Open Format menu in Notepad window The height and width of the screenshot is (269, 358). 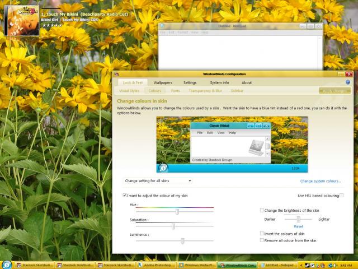tap(182, 33)
